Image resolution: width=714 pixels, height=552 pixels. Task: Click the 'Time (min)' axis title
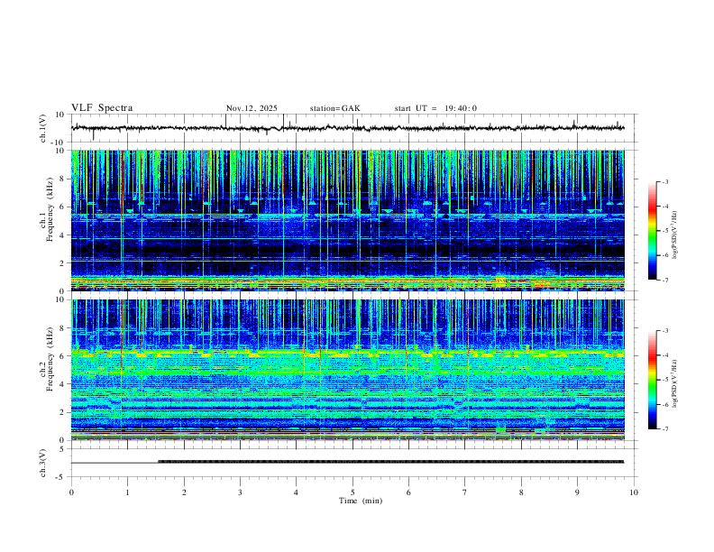click(x=361, y=501)
